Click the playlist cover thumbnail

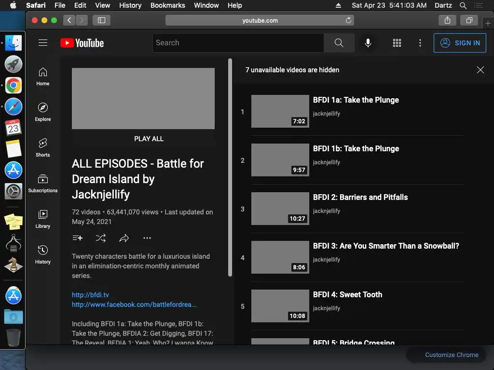click(143, 98)
